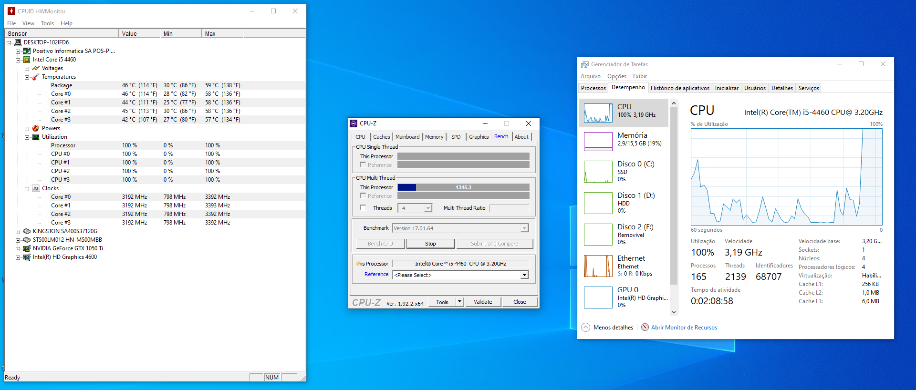Viewport: 916px width, 390px height.
Task: Expand the Positivo Informatica node
Action: (18, 51)
